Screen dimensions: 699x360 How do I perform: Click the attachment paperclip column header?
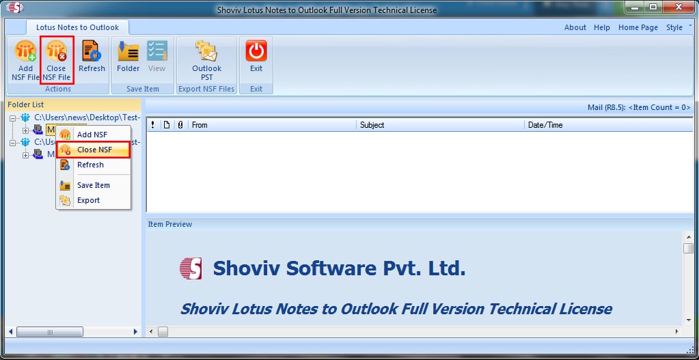(180, 125)
